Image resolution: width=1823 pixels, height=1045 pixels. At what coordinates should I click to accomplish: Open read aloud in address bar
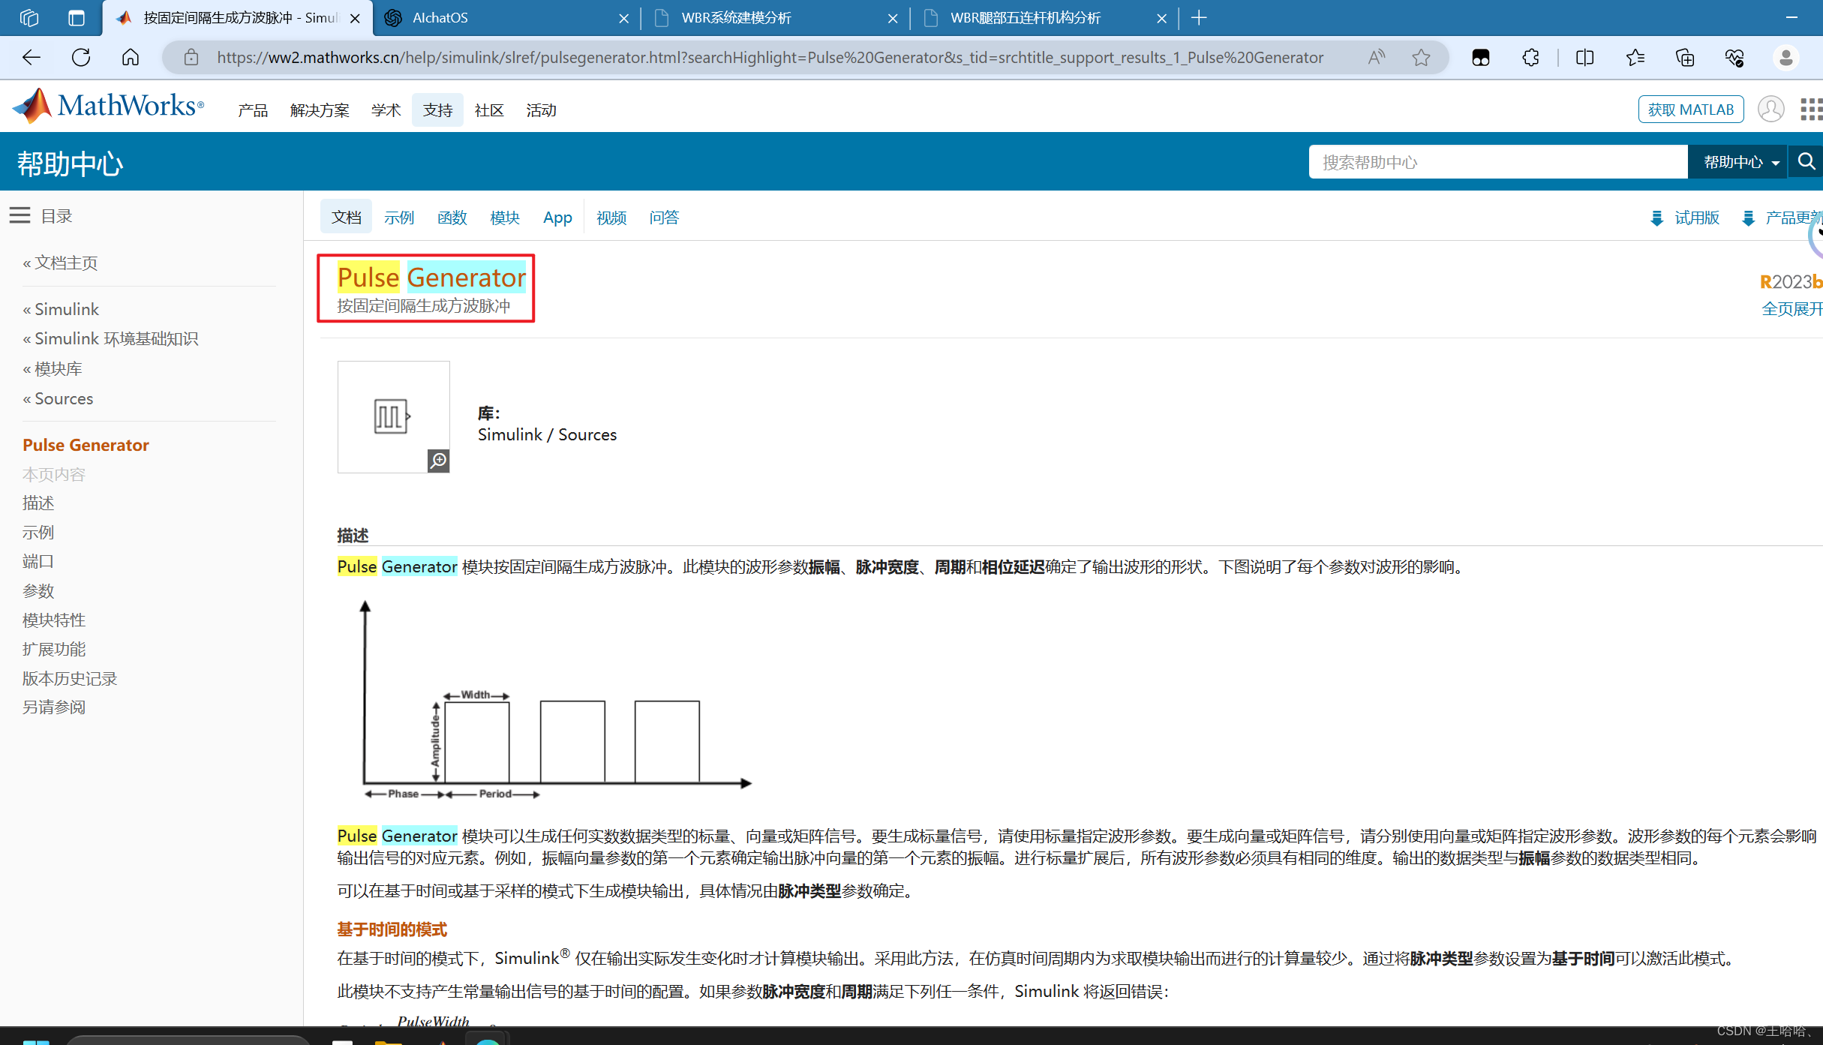tap(1376, 58)
